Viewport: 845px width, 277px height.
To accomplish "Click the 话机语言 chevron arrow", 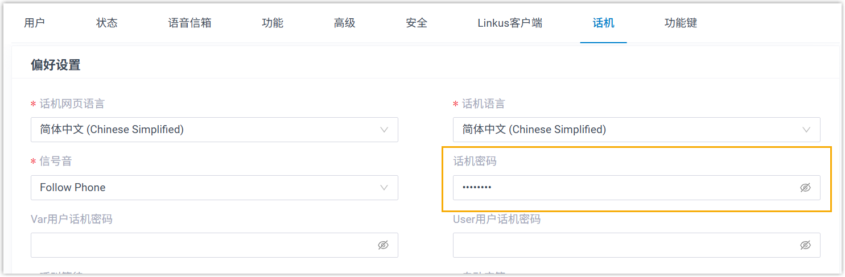I will (806, 130).
